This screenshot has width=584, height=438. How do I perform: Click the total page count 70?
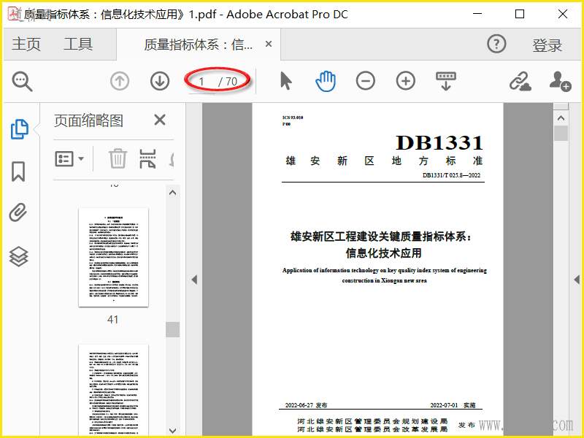pos(231,82)
